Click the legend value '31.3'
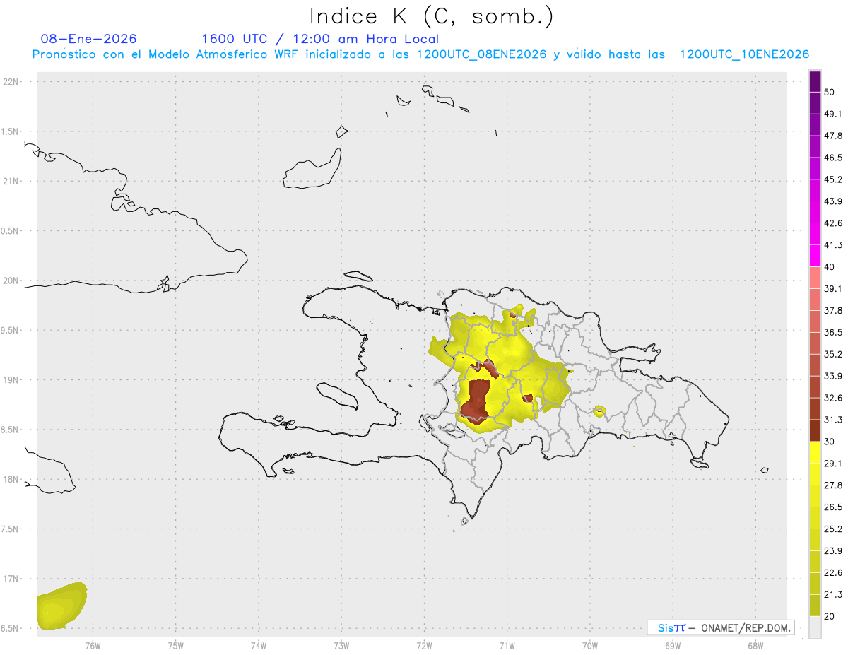The height and width of the screenshot is (655, 848). pos(833,420)
